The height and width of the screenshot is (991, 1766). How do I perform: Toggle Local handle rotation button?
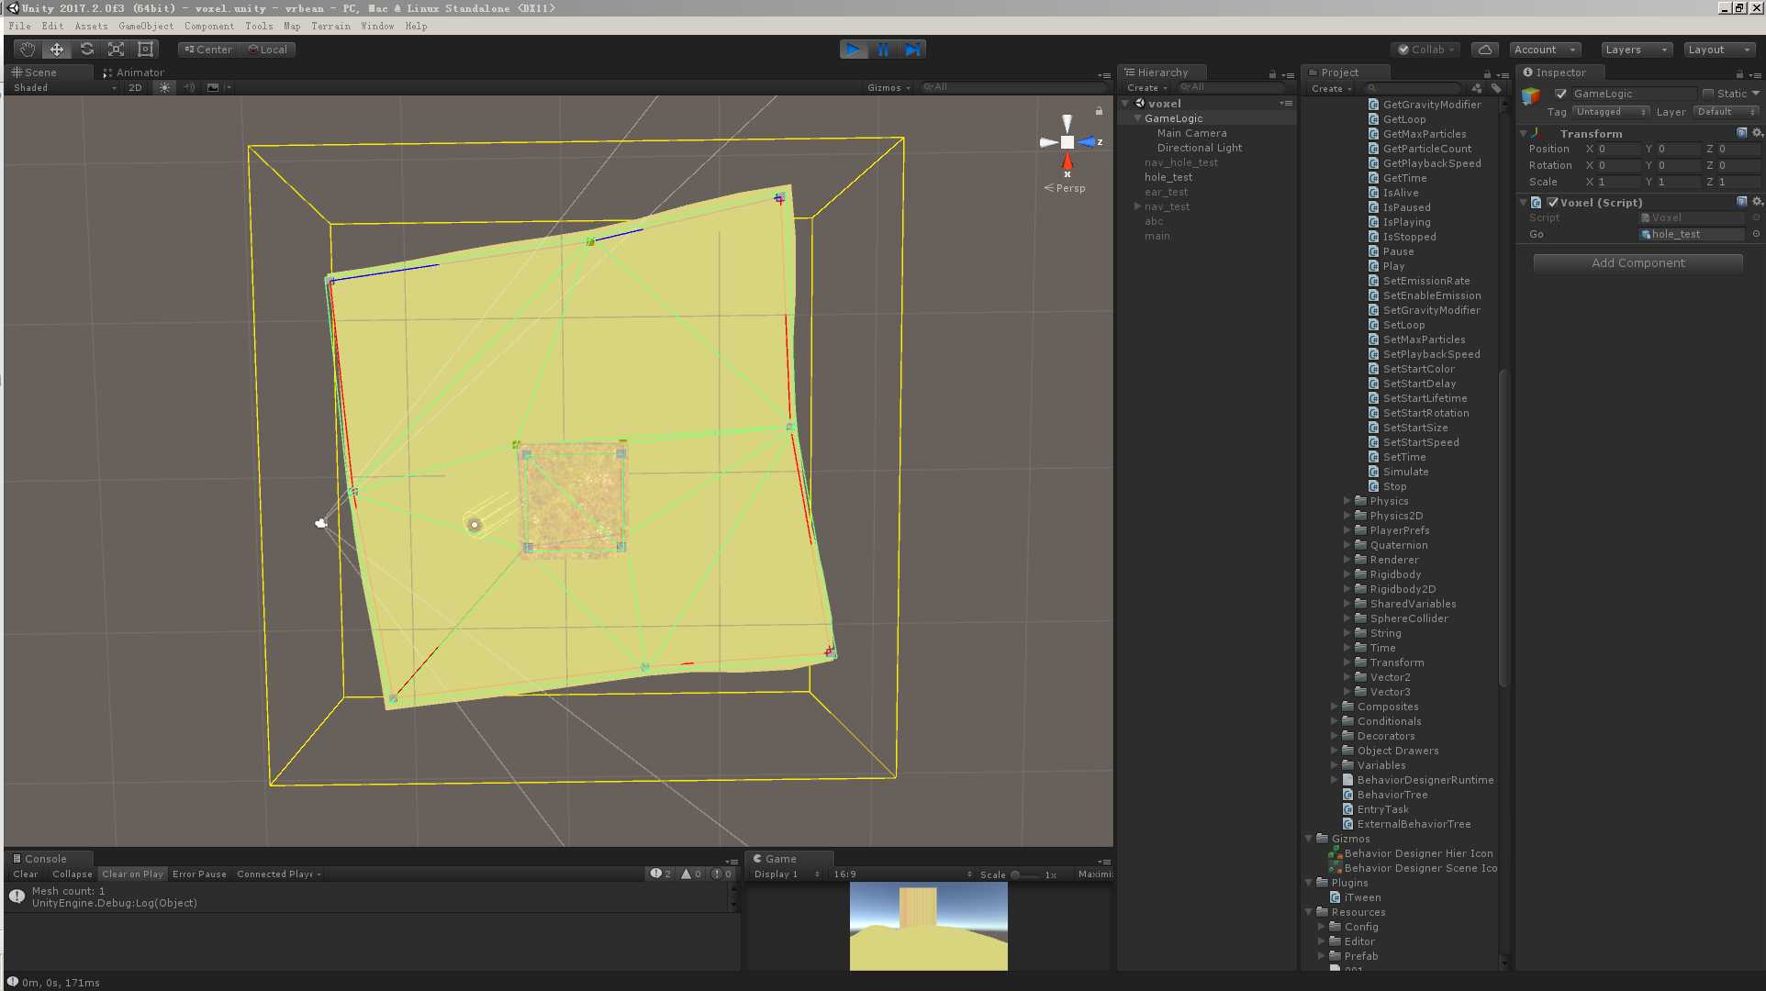[267, 50]
